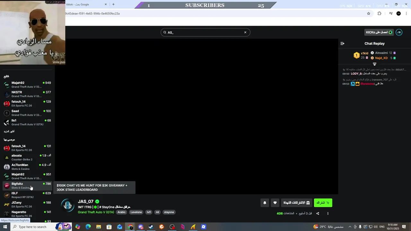411x231 pixels.
Task: Open the browser media control icon
Action: pyautogui.click(x=391, y=13)
